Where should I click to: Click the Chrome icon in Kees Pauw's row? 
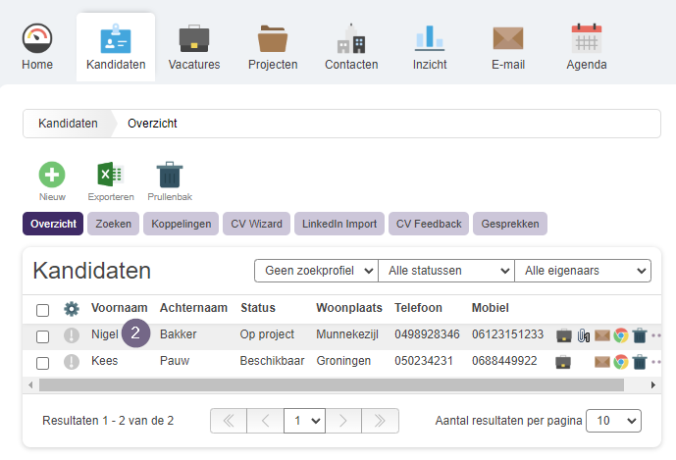[621, 362]
